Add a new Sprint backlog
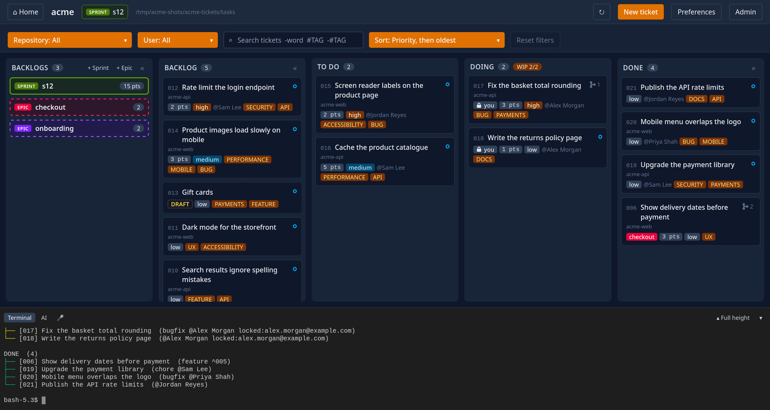770x410 pixels. click(x=98, y=68)
